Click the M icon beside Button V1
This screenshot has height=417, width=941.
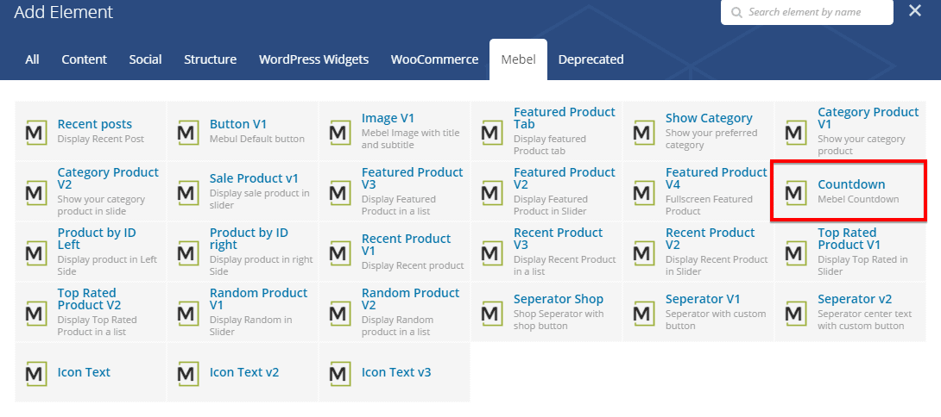pos(187,132)
